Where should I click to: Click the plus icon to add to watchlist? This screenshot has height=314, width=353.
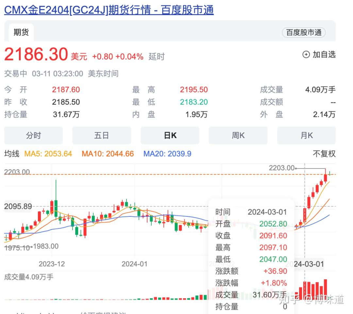point(306,55)
